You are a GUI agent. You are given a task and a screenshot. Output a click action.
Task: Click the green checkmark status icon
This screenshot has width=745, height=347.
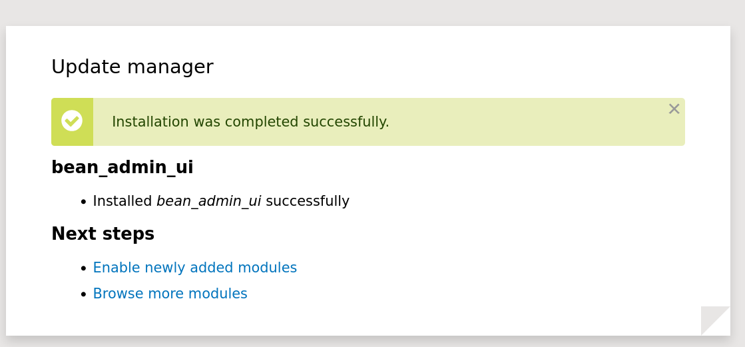coord(72,121)
